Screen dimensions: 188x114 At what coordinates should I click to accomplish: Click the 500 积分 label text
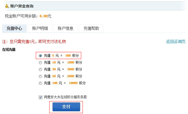[x=72, y=55]
